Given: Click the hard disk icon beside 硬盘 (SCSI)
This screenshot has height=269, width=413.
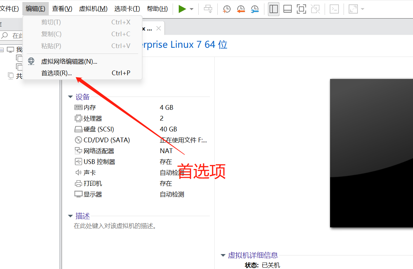Looking at the screenshot, I should point(78,129).
